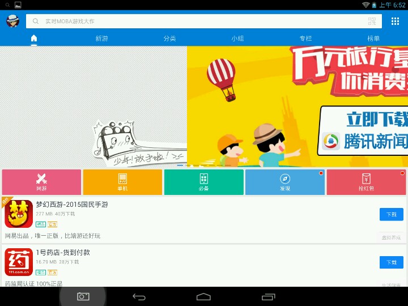Switch to the 小组 tab
Image resolution: width=408 pixels, height=306 pixels.
237,39
